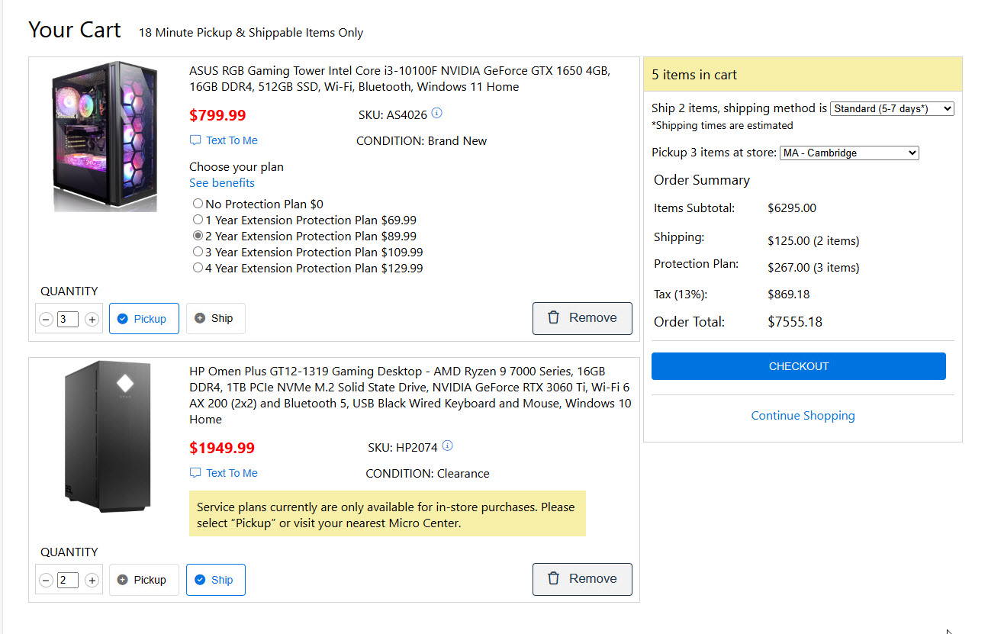988x634 pixels.
Task: Increase HP Omen quantity with plus icon
Action: coord(92,581)
